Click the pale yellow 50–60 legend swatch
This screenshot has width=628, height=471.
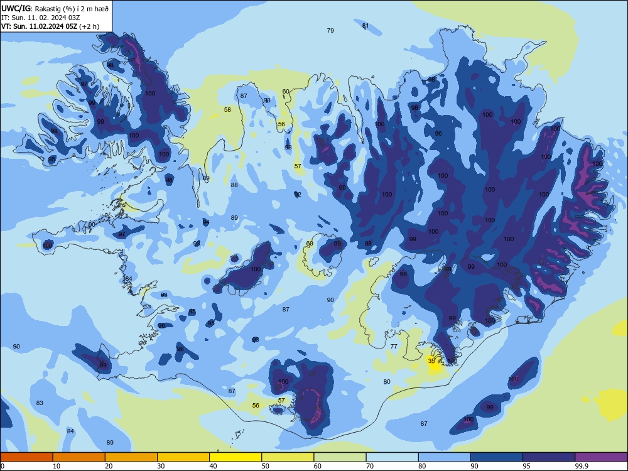click(x=288, y=457)
